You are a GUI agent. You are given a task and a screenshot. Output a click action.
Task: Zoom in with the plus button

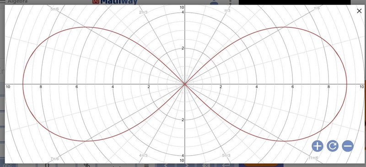click(x=317, y=146)
